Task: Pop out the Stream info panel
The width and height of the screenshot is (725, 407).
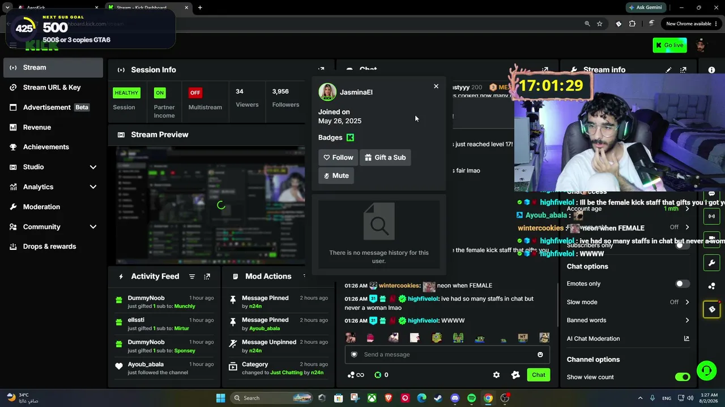Action: [x=683, y=70]
